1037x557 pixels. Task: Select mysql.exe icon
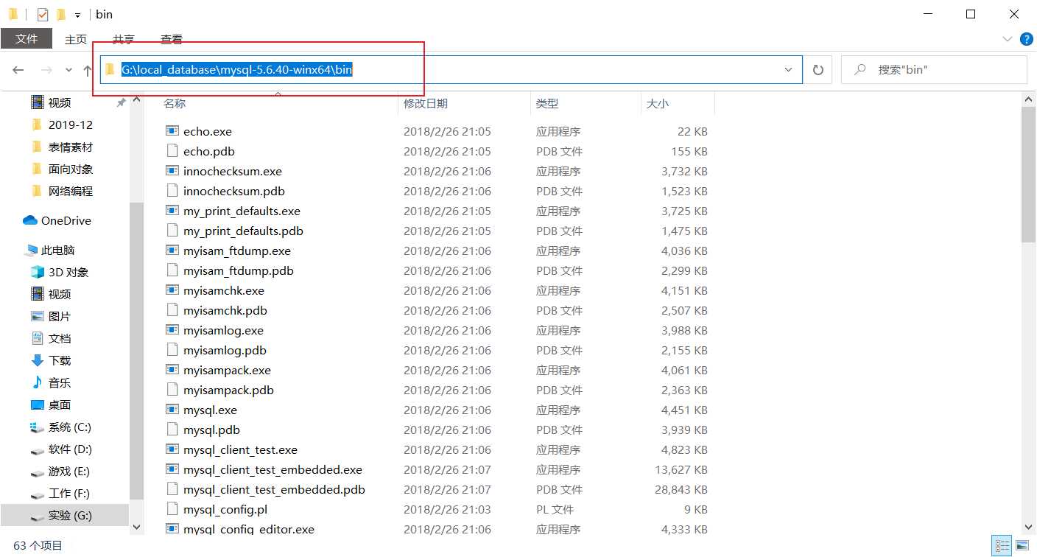tap(172, 410)
